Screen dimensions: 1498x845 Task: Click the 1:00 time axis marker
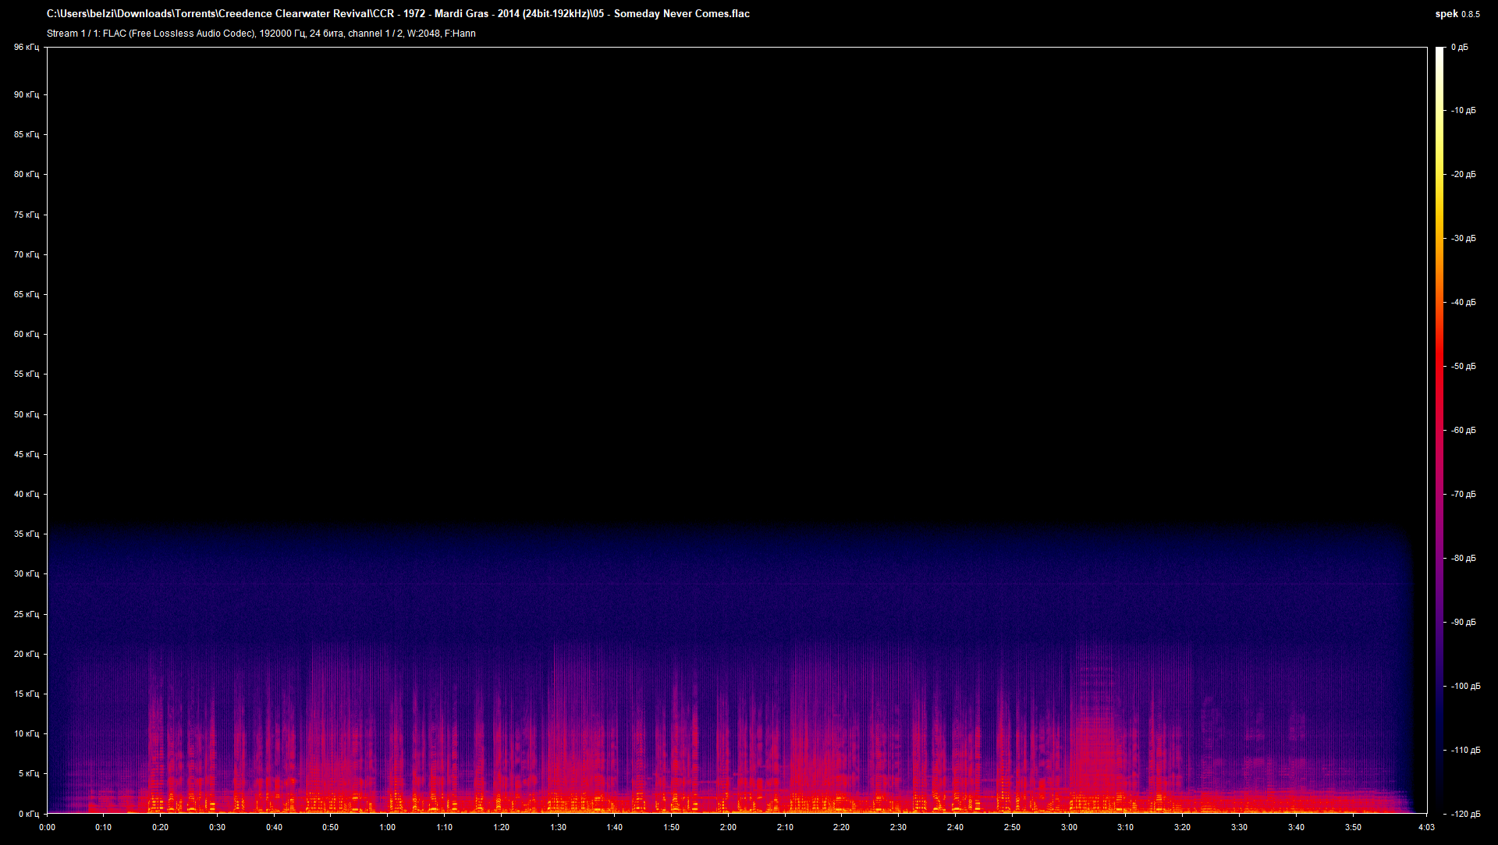tap(388, 827)
